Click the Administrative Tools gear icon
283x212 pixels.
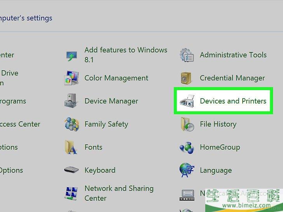tap(187, 55)
